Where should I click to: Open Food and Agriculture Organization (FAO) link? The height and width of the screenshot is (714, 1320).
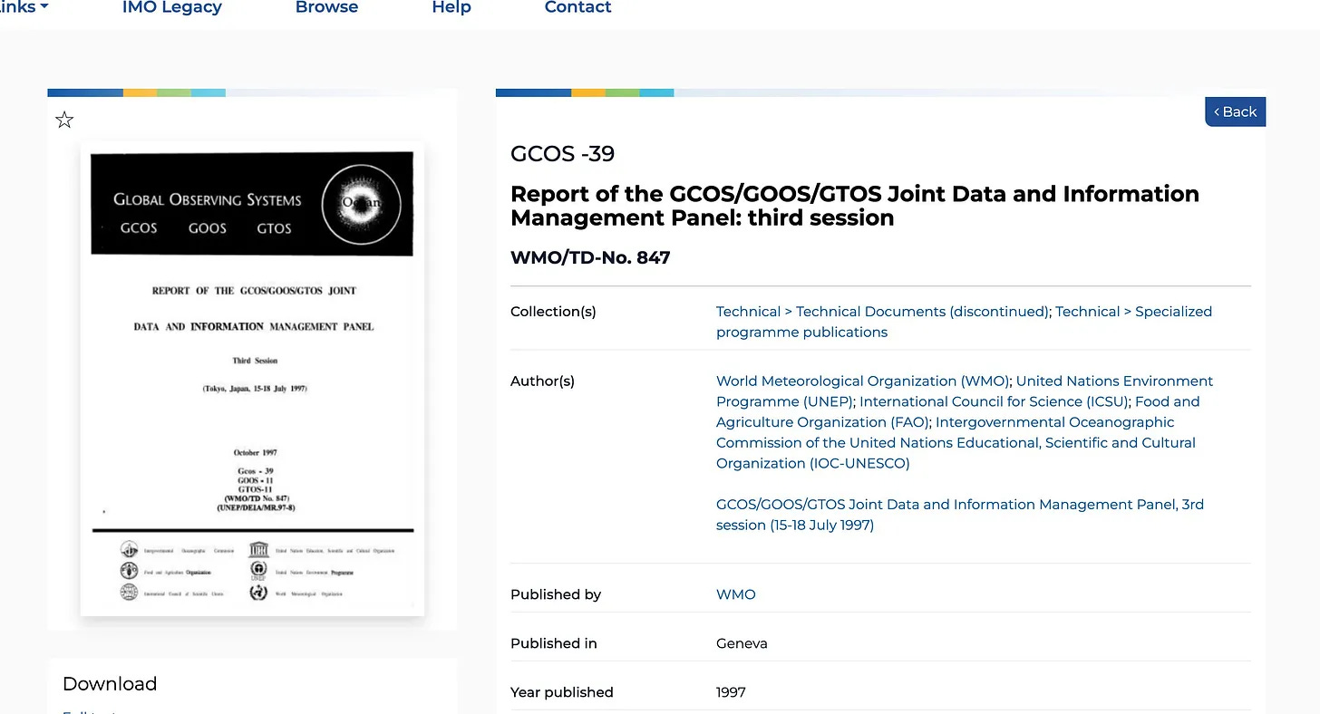pyautogui.click(x=957, y=412)
